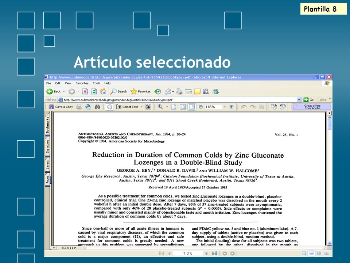Open Back button history dropdown

pyautogui.click(x=64, y=91)
